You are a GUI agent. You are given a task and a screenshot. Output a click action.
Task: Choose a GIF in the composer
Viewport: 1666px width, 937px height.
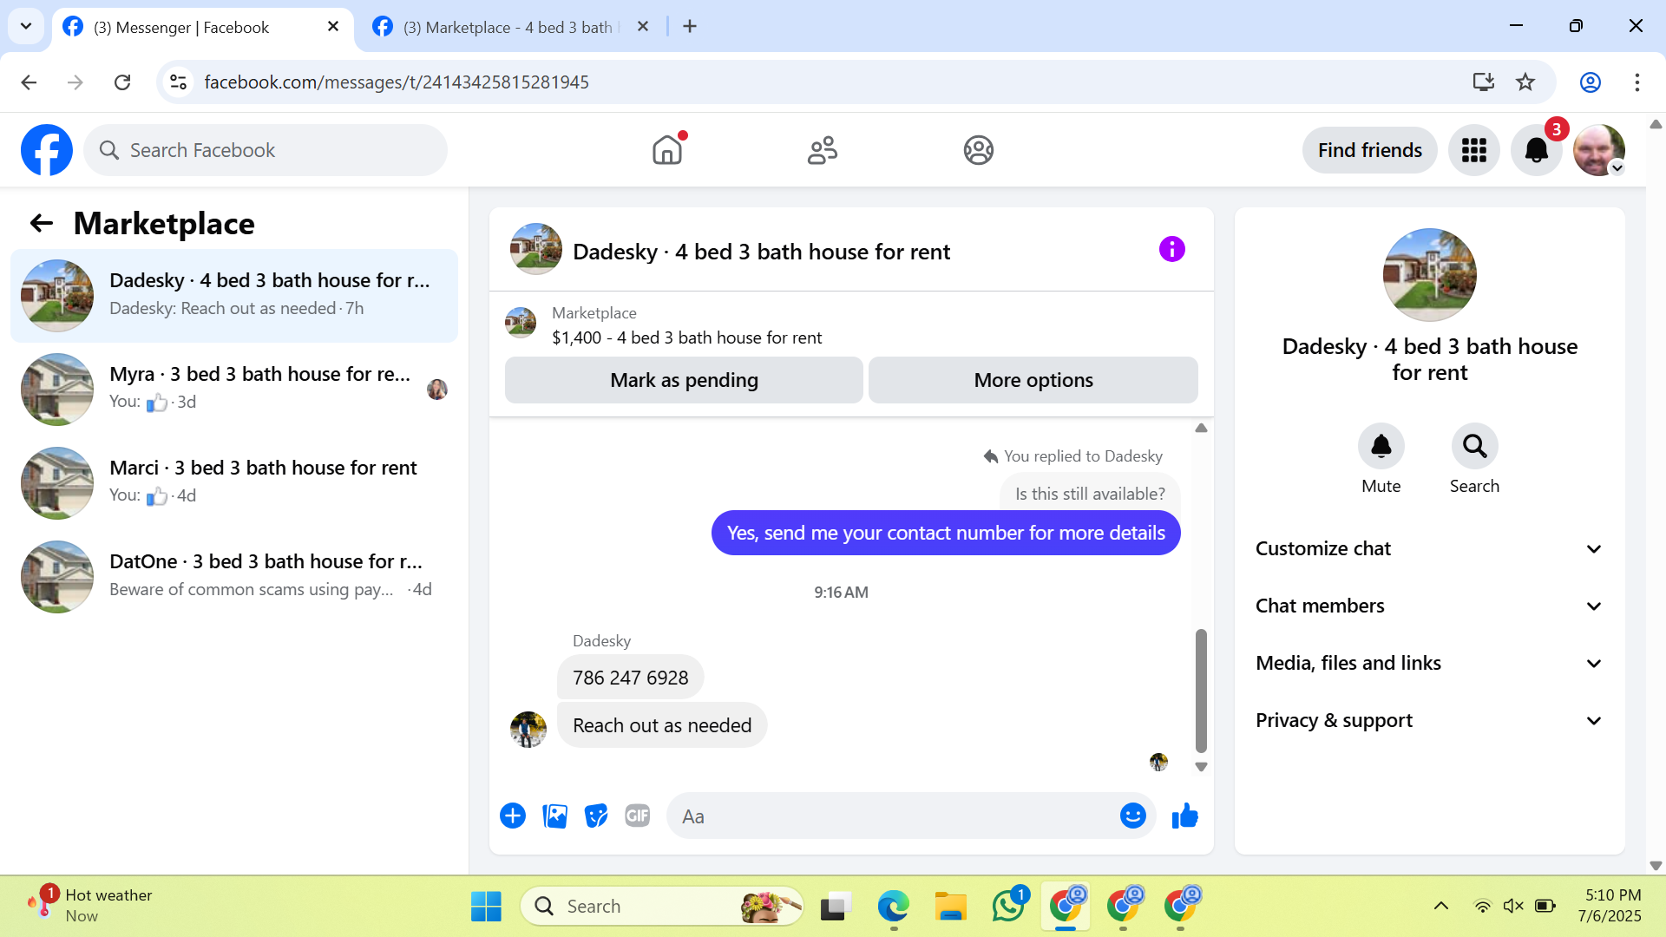coord(638,816)
